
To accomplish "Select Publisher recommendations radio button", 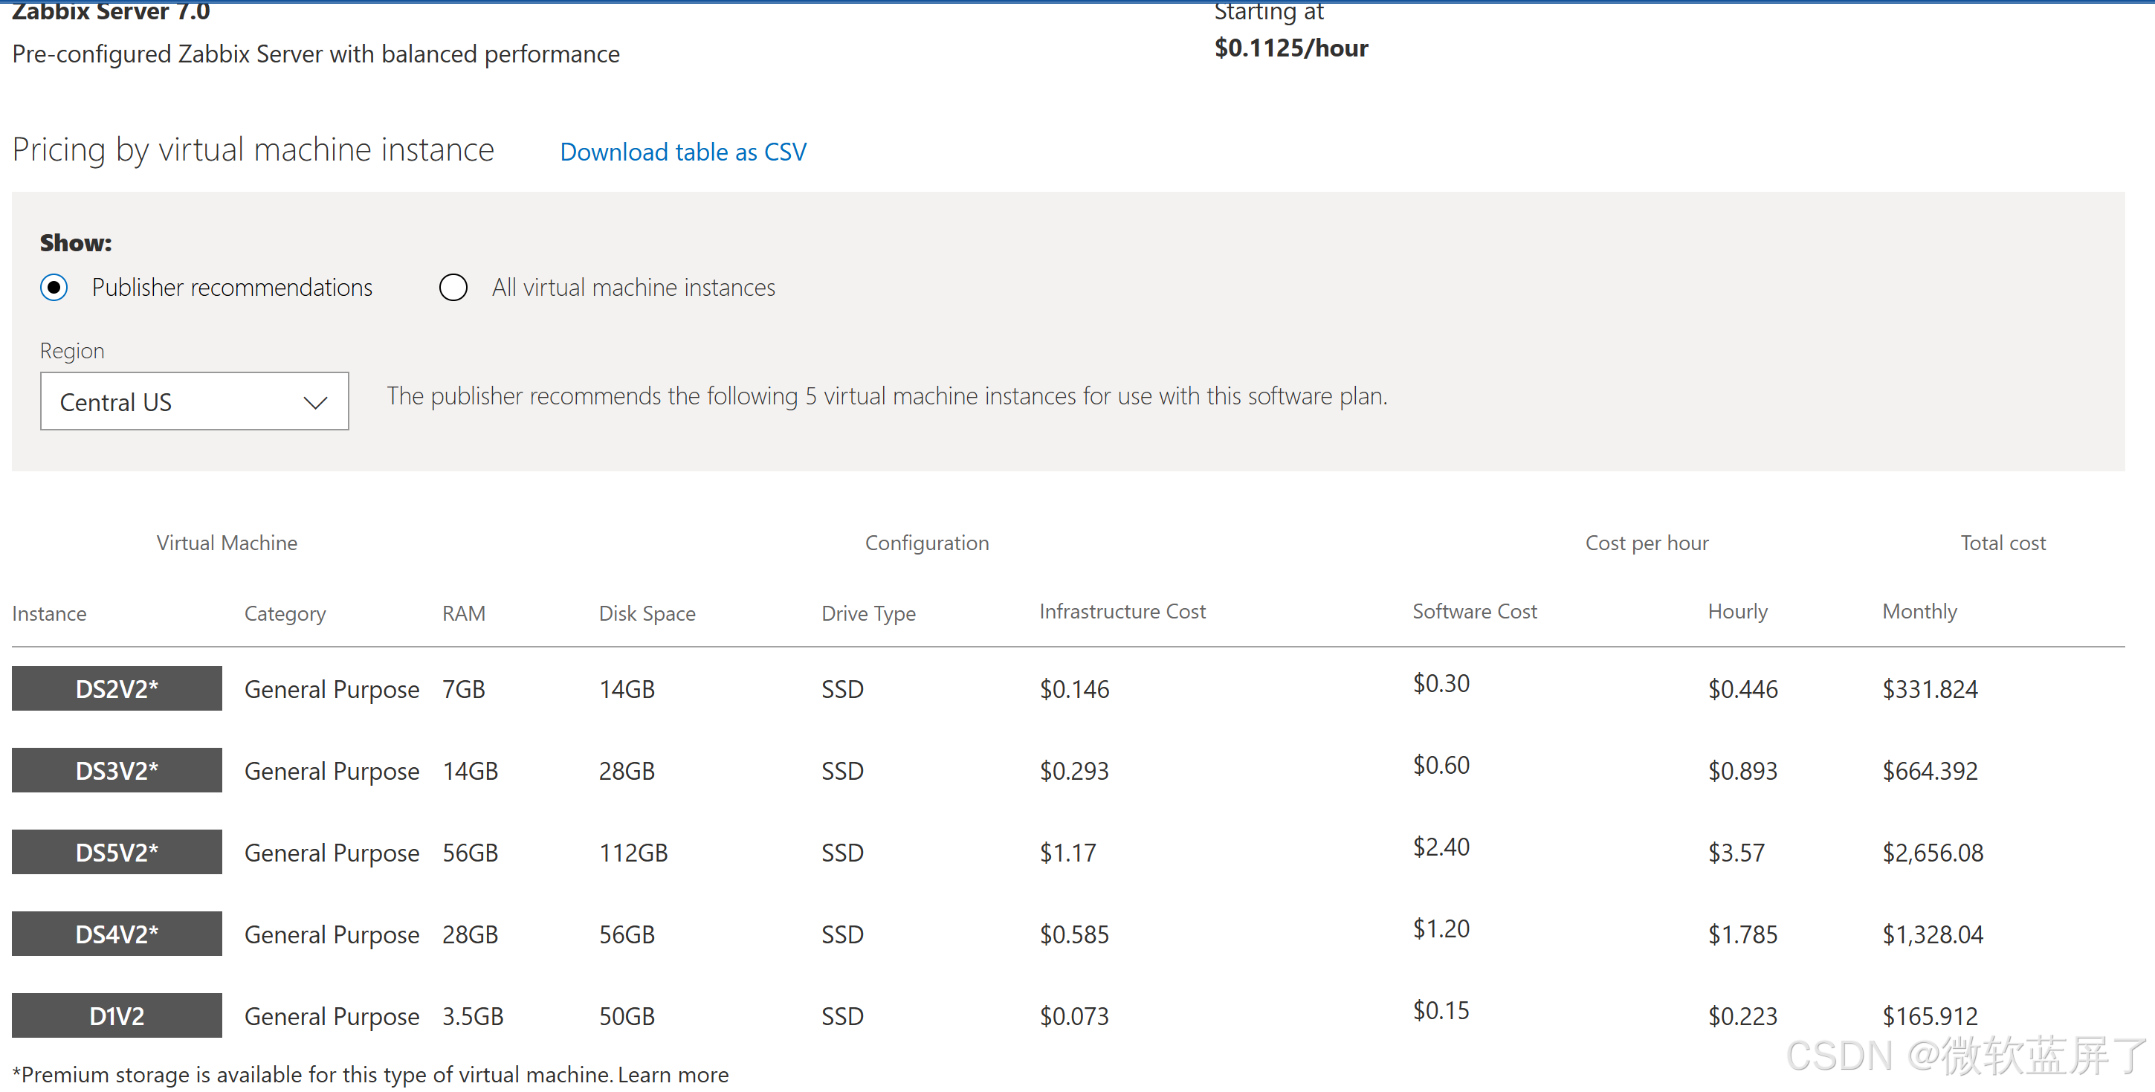I will pos(54,288).
